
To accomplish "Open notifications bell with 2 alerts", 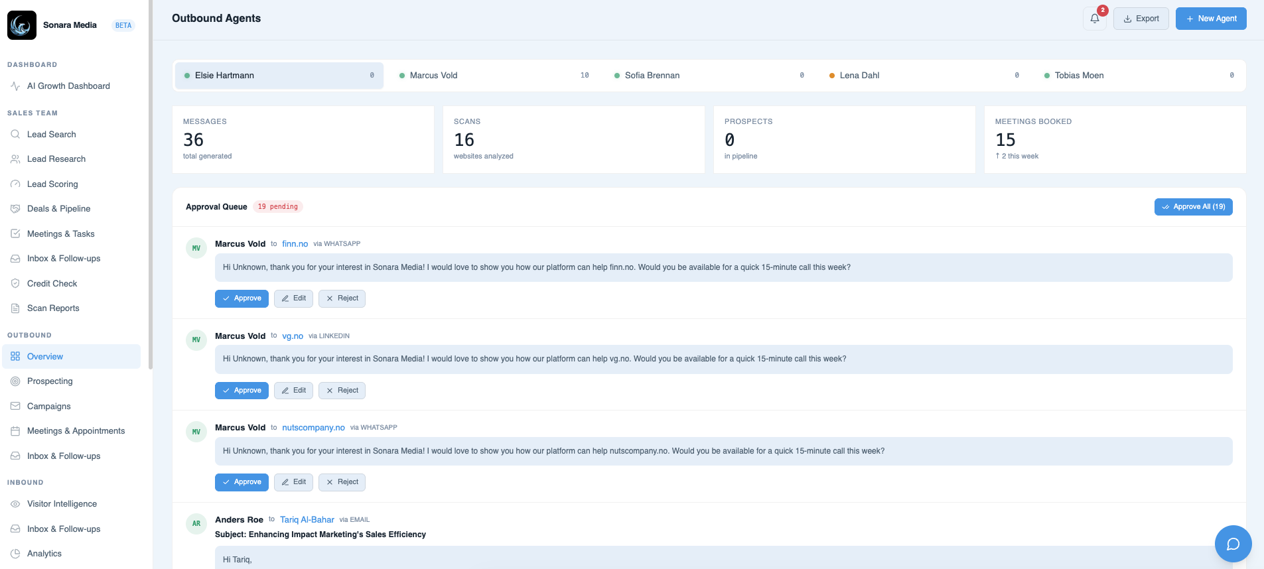I will coord(1095,19).
